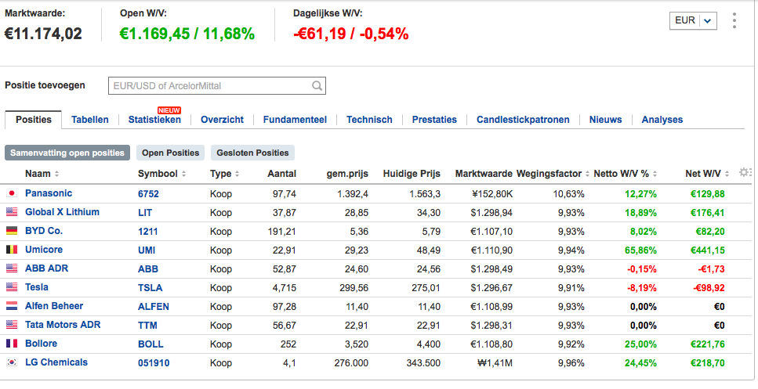Sort table by Type column
Screen dimensions: 758x389
224,174
